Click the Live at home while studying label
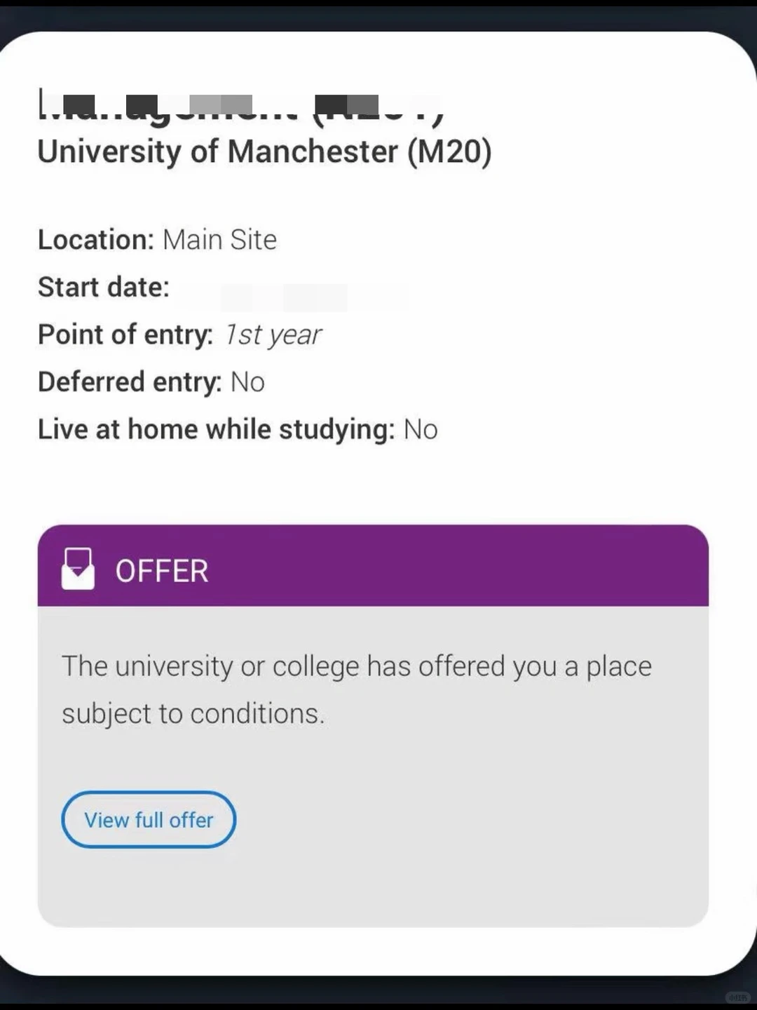The height and width of the screenshot is (1010, 757). pos(217,429)
